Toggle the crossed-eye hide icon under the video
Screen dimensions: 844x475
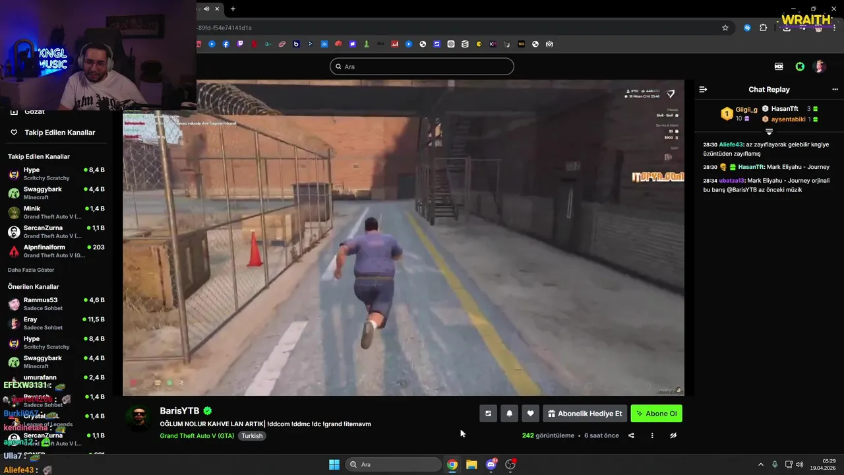coord(673,435)
